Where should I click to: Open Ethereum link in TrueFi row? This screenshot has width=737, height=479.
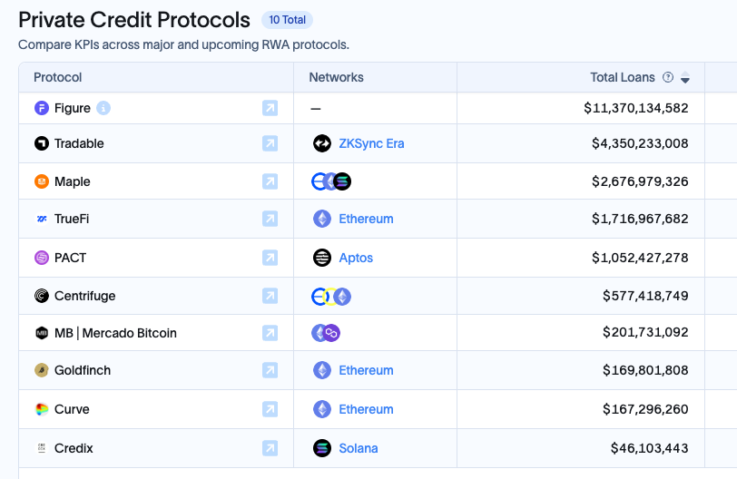point(366,219)
